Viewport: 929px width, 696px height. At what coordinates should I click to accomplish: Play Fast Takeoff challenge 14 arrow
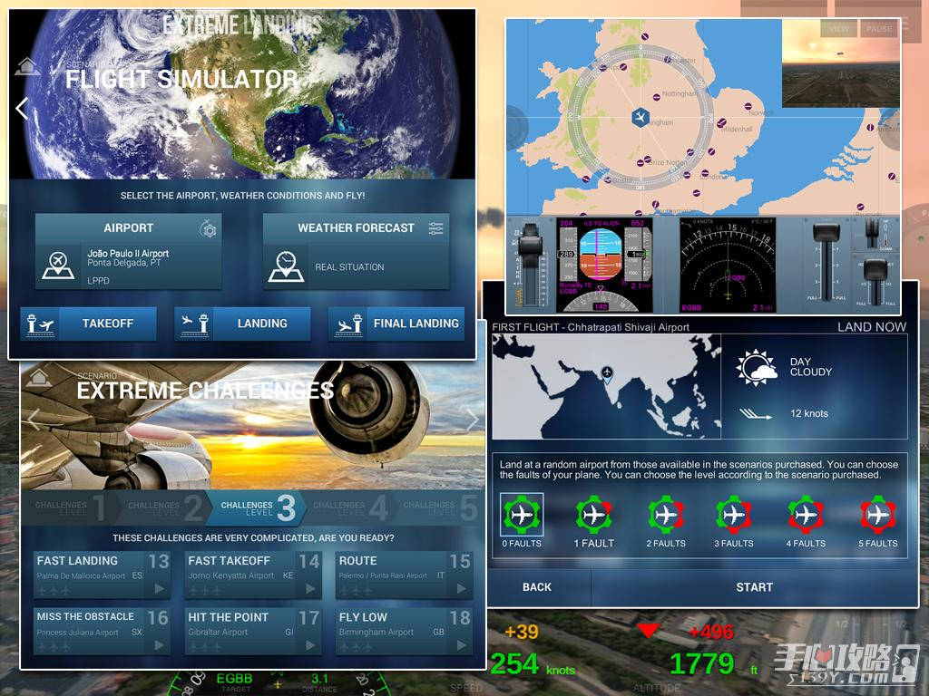(x=310, y=589)
